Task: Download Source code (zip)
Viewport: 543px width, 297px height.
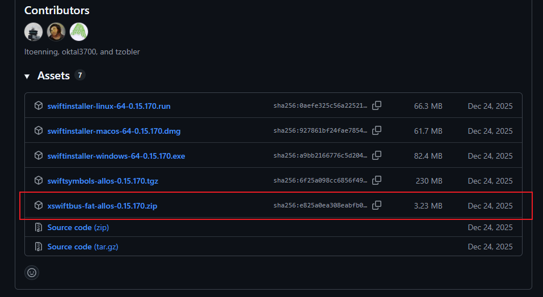Action: [78, 227]
